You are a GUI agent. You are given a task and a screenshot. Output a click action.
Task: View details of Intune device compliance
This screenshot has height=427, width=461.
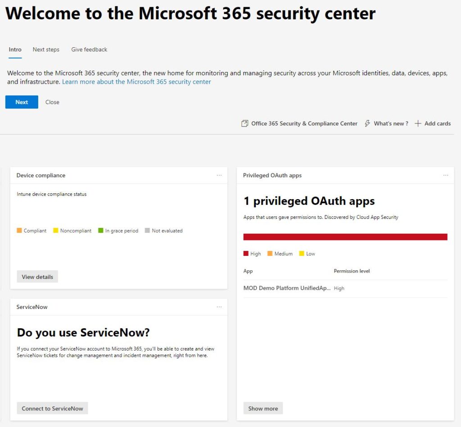37,277
